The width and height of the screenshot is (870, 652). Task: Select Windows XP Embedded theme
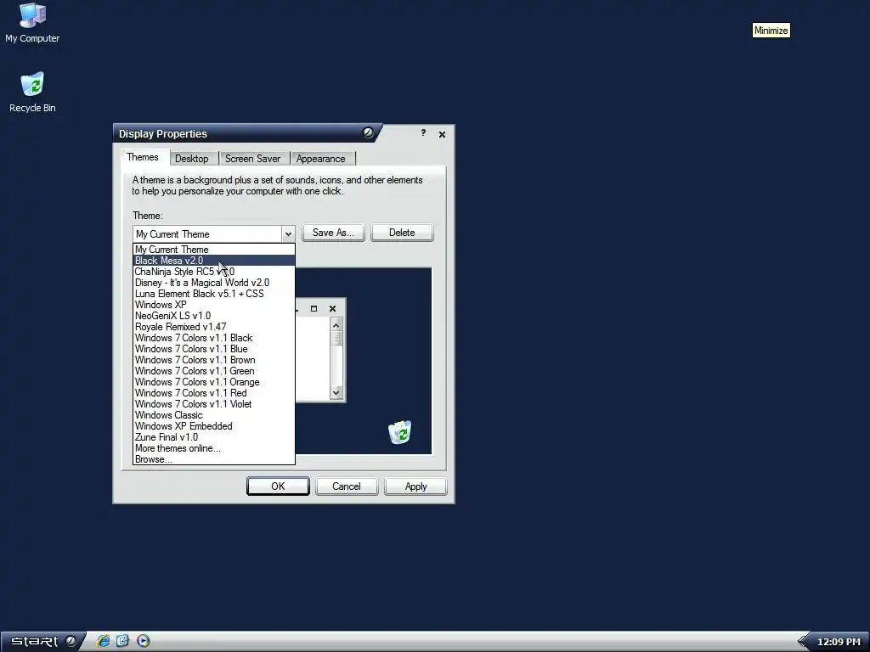[x=213, y=426]
